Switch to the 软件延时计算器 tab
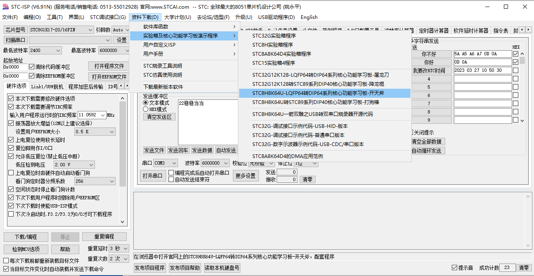Image resolution: width=534 pixels, height=276 pixels. [471, 31]
